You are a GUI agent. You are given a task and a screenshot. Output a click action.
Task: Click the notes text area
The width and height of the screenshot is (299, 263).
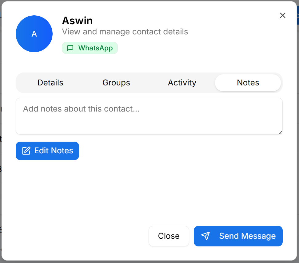(x=149, y=116)
